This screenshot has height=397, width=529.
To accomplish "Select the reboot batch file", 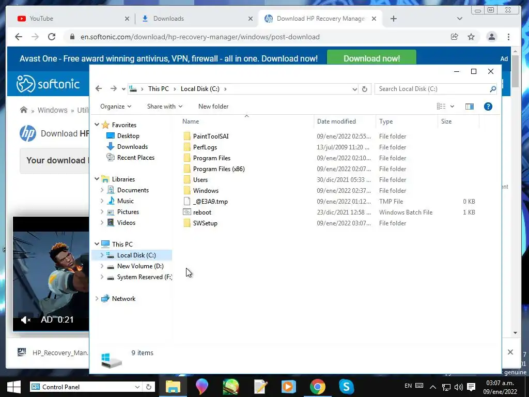I will point(202,212).
